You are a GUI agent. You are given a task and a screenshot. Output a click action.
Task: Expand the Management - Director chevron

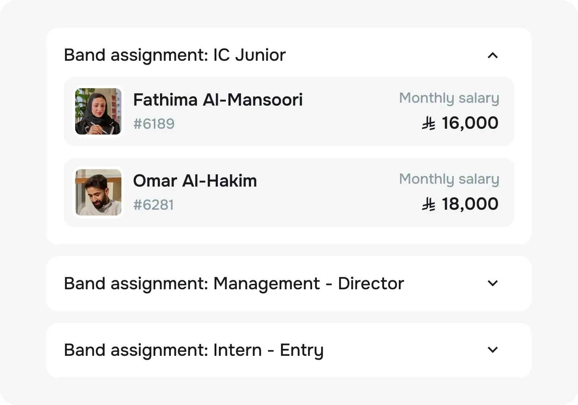tap(492, 283)
